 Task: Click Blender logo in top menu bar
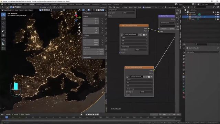pos(2,4)
